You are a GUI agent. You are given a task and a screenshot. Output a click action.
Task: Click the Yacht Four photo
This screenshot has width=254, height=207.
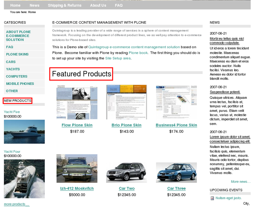tap(24, 179)
